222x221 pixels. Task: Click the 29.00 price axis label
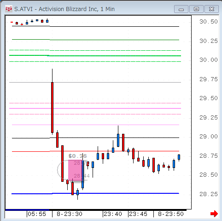209,137
